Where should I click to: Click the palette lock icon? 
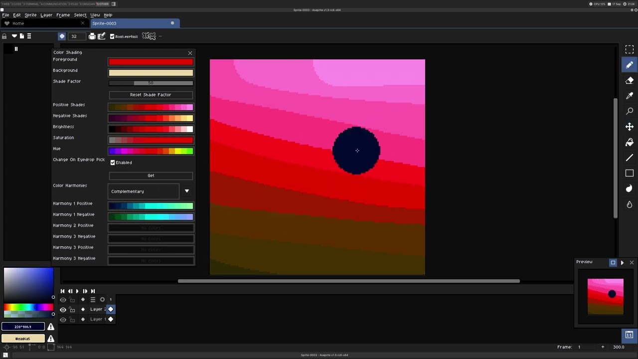pos(4,36)
